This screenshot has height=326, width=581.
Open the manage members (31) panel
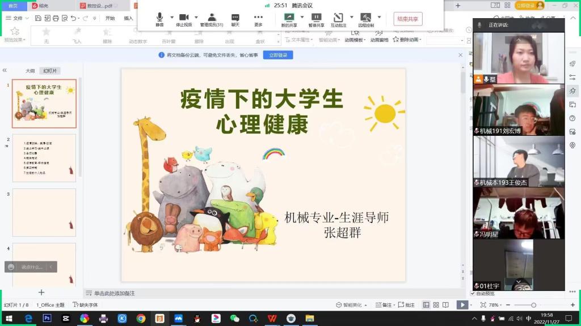(212, 18)
